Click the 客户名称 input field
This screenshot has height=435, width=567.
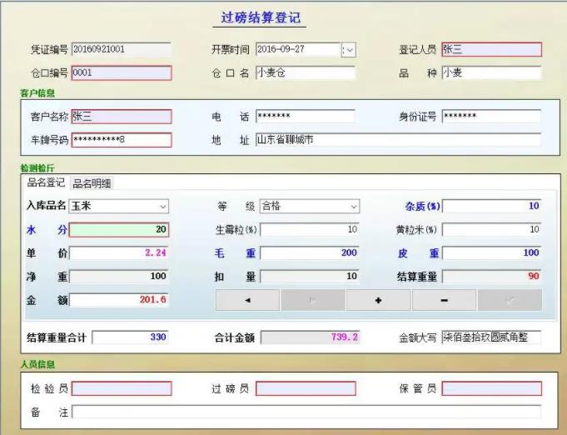[x=121, y=117]
